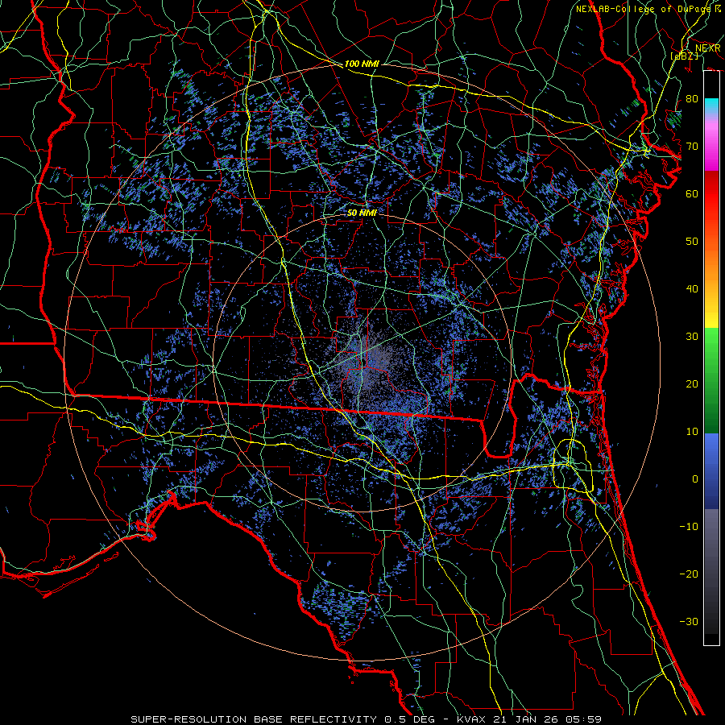The width and height of the screenshot is (725, 725).
Task: Click the SUPER-RESOLUTION BASE REFLECTIVITY caption
Action: click(254, 719)
